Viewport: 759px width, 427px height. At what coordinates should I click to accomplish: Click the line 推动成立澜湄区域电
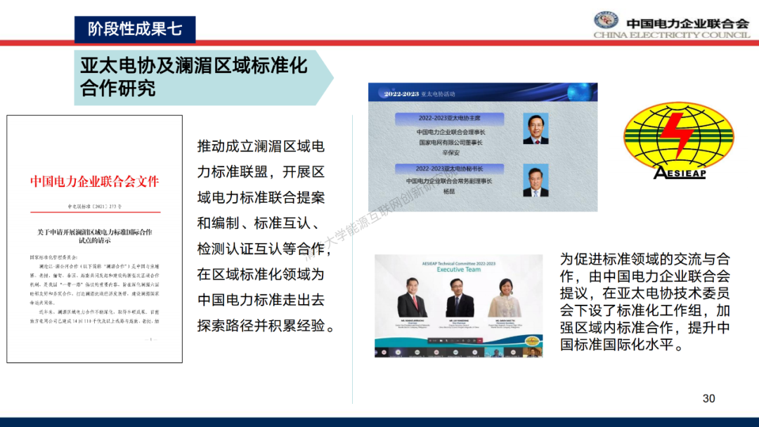tap(261, 146)
